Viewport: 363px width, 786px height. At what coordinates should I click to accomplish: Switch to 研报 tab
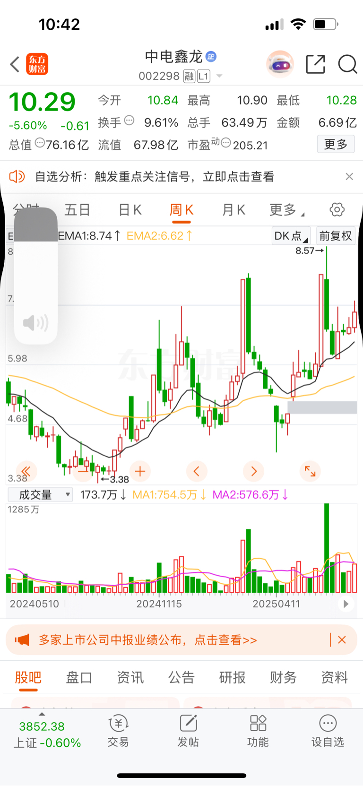tap(233, 678)
